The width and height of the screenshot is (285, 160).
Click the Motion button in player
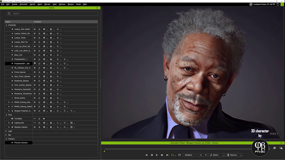point(216,155)
